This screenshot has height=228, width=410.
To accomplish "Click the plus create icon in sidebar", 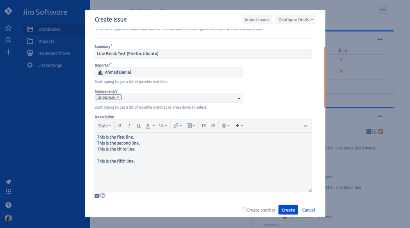I will coord(8,52).
